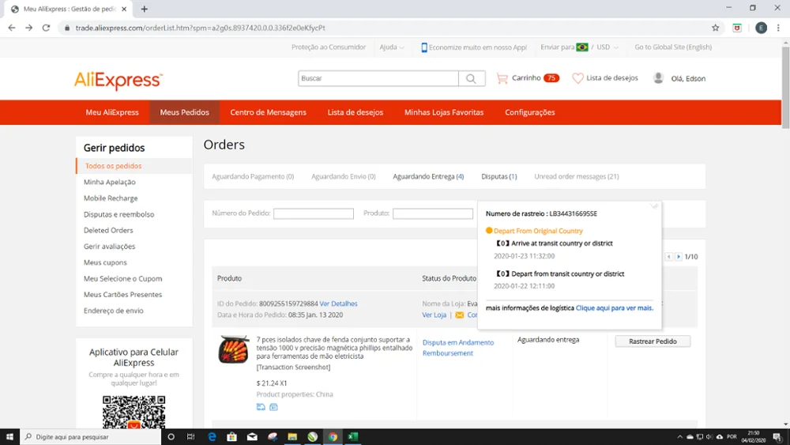Open the shopping cart icon
Viewport: 790px width, 445px height.
[502, 78]
